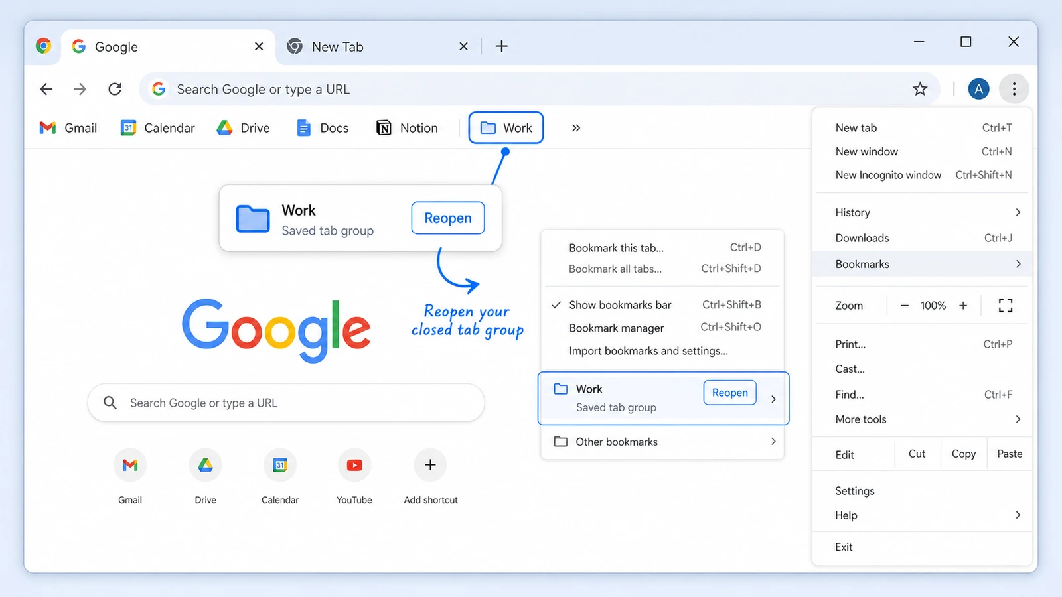1062x597 pixels.
Task: Close the Google tab
Action: pos(259,46)
